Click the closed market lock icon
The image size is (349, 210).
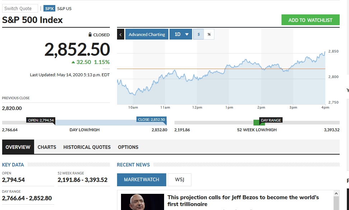90,35
